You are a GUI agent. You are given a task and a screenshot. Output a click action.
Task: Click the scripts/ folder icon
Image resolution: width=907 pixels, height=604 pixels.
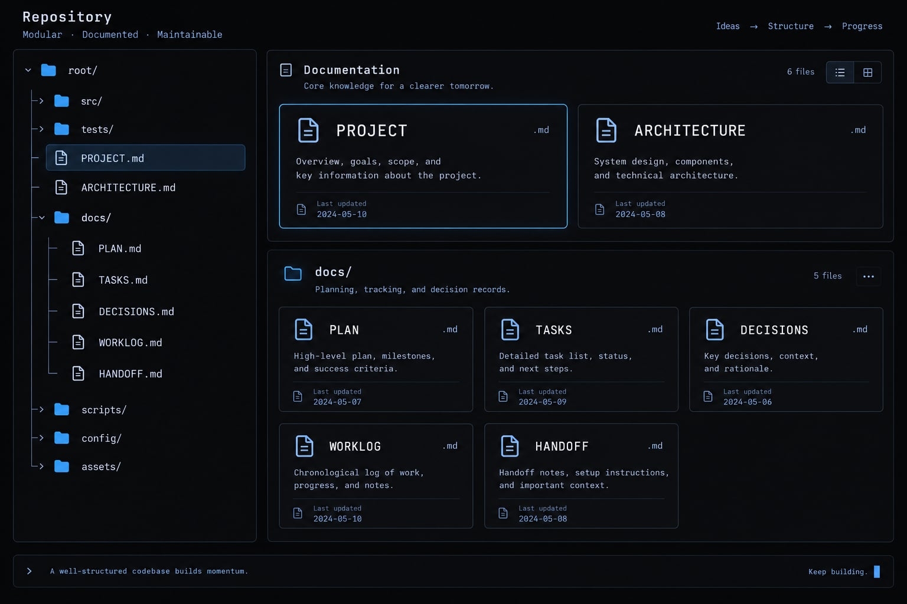[61, 409]
